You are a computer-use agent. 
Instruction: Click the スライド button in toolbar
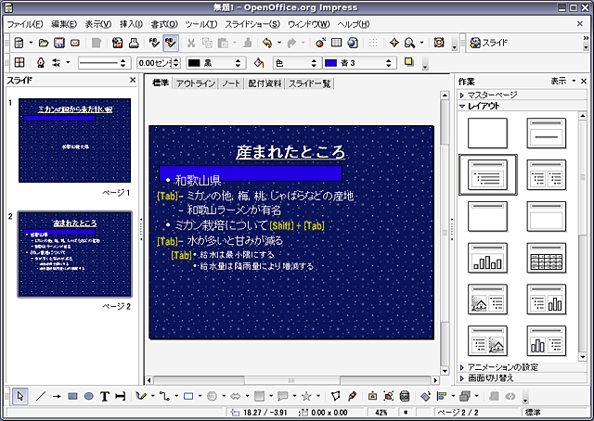coord(488,43)
